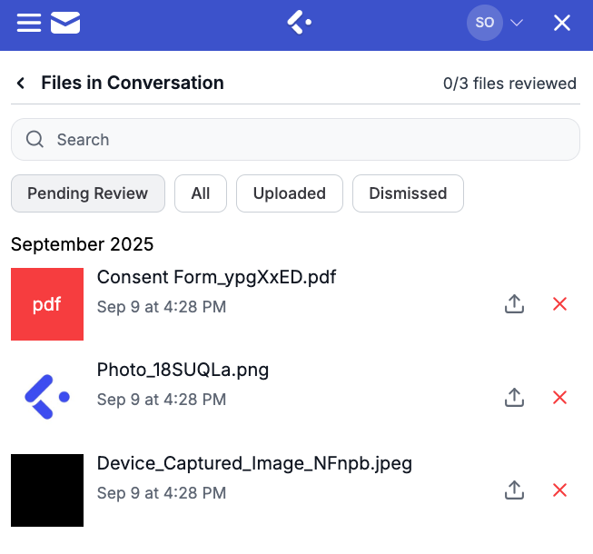593x554 pixels.
Task: Open the hamburger menu
Action: pos(29,23)
